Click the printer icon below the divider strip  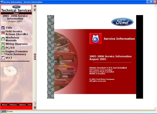pos(35,108)
